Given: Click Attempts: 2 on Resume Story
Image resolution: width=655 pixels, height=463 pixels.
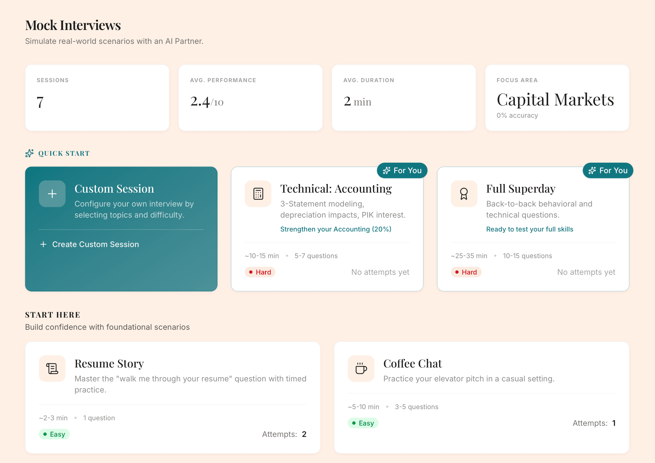Looking at the screenshot, I should pyautogui.click(x=284, y=434).
